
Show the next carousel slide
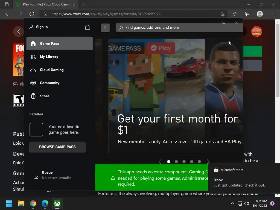pos(208,162)
